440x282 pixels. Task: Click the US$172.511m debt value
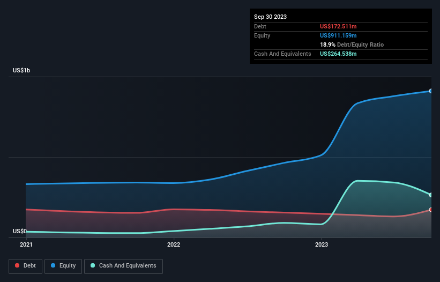coord(338,26)
